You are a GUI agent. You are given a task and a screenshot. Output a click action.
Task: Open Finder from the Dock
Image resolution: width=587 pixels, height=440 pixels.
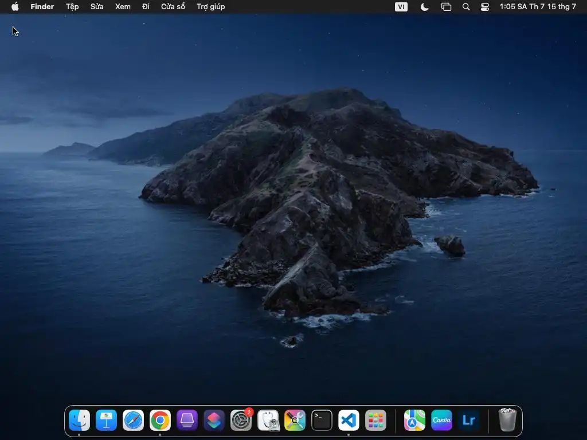tap(79, 420)
